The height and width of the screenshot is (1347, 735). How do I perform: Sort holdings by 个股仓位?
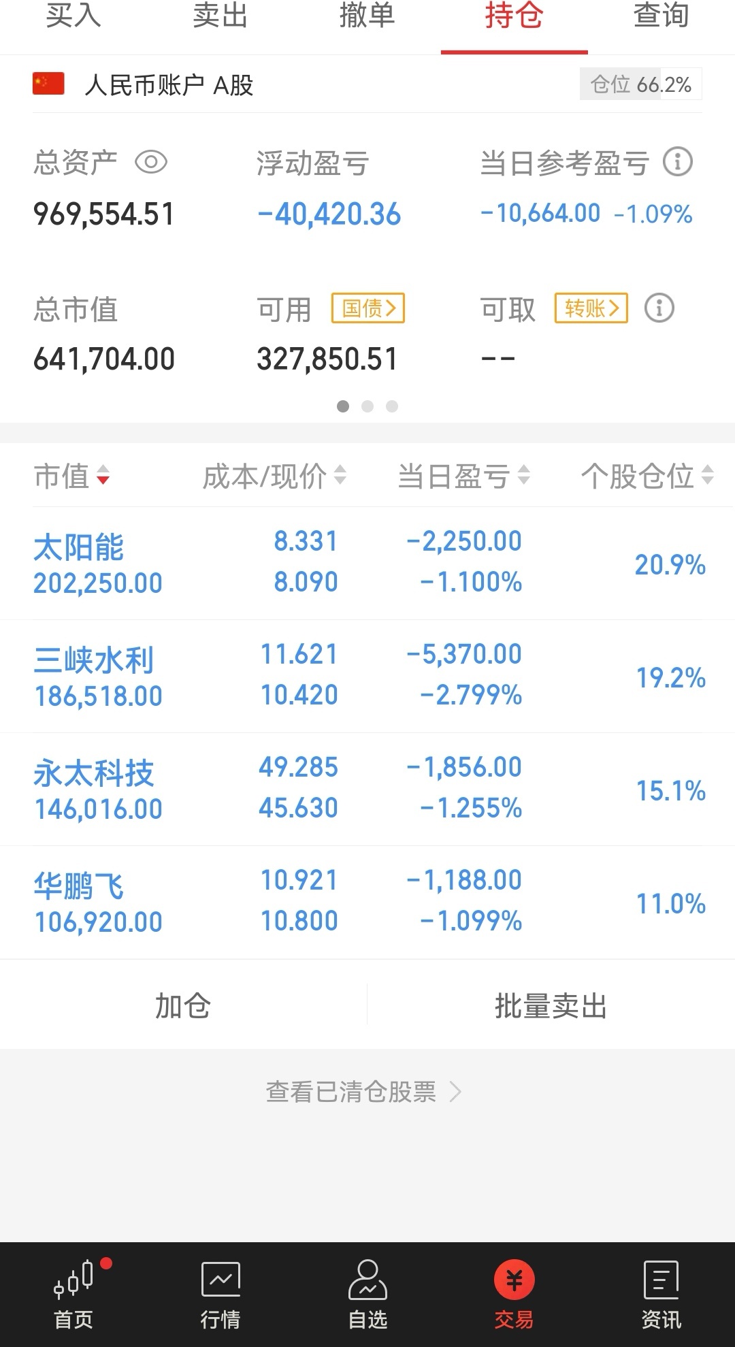pos(647,476)
